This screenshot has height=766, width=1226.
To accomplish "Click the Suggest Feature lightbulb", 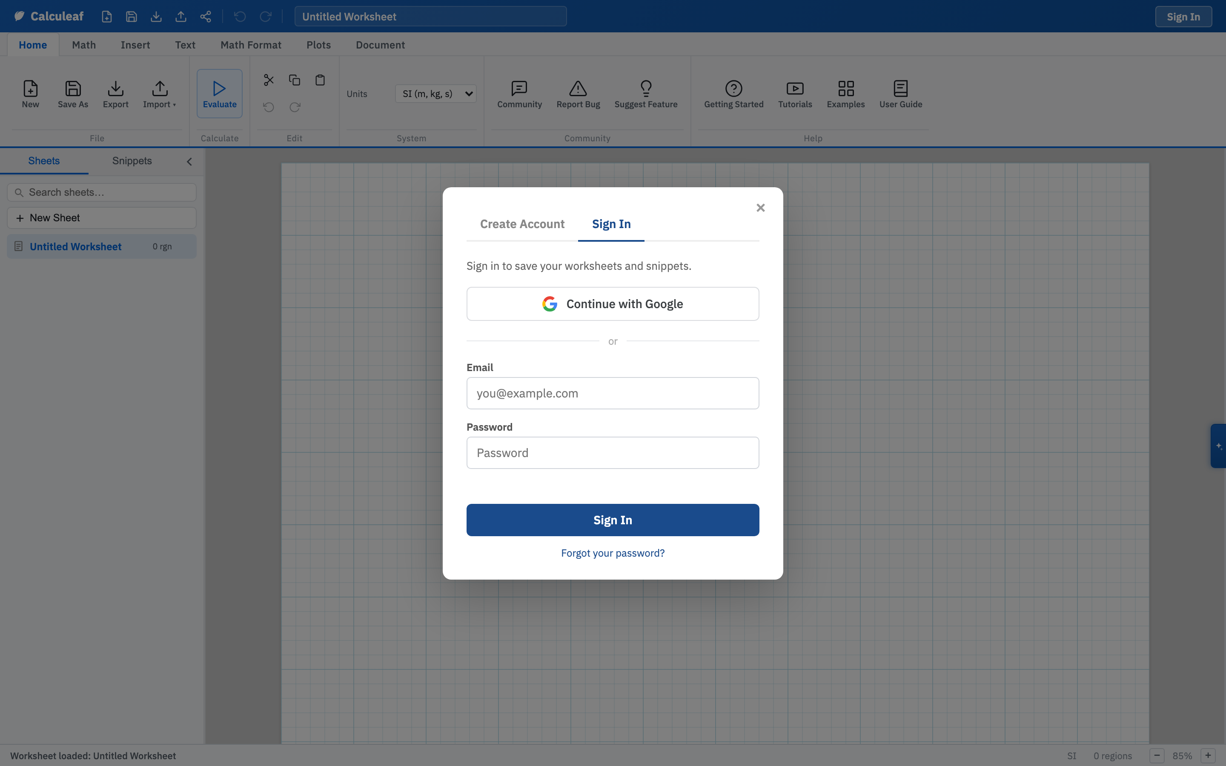I will tap(646, 94).
